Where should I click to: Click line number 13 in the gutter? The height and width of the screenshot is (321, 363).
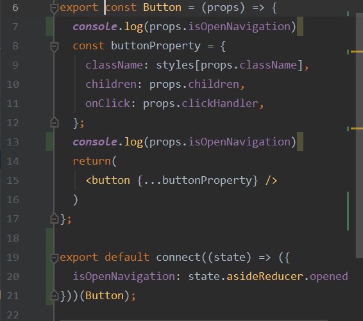(13, 142)
